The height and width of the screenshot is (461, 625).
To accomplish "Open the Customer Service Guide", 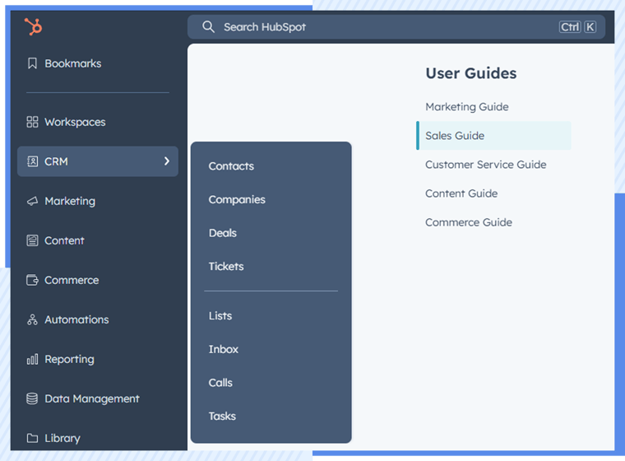I will pos(485,165).
